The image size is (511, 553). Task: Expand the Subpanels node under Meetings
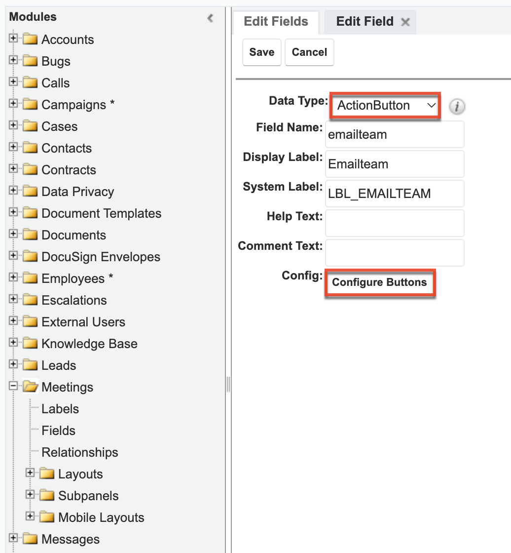point(30,496)
